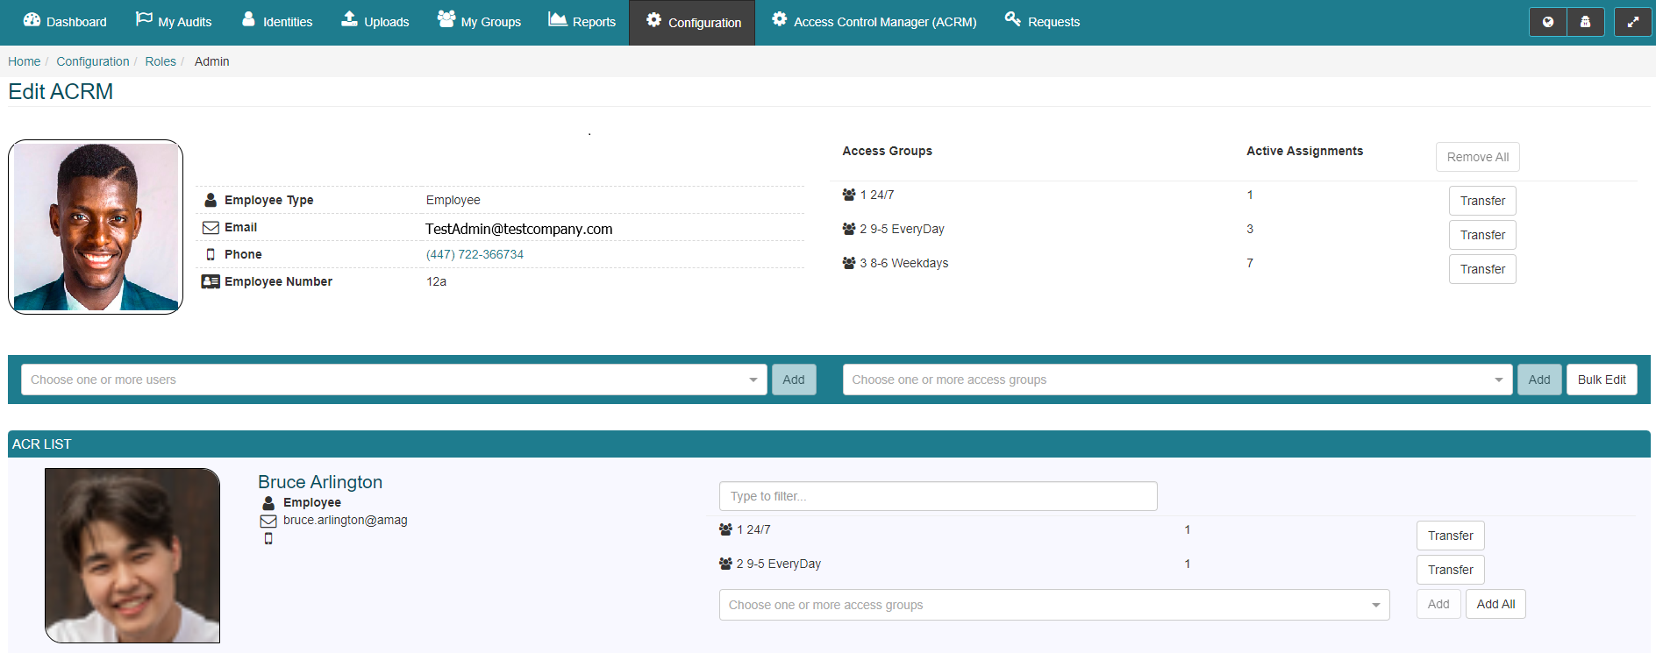Click Remove All button
This screenshot has height=653, width=1656.
coord(1478,157)
